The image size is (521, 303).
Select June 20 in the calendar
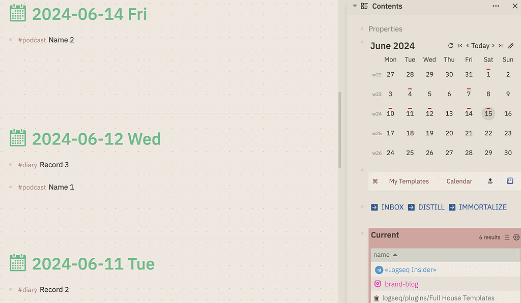coord(449,133)
